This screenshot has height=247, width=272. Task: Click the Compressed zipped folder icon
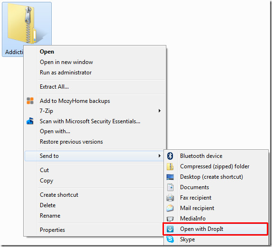tap(170, 166)
